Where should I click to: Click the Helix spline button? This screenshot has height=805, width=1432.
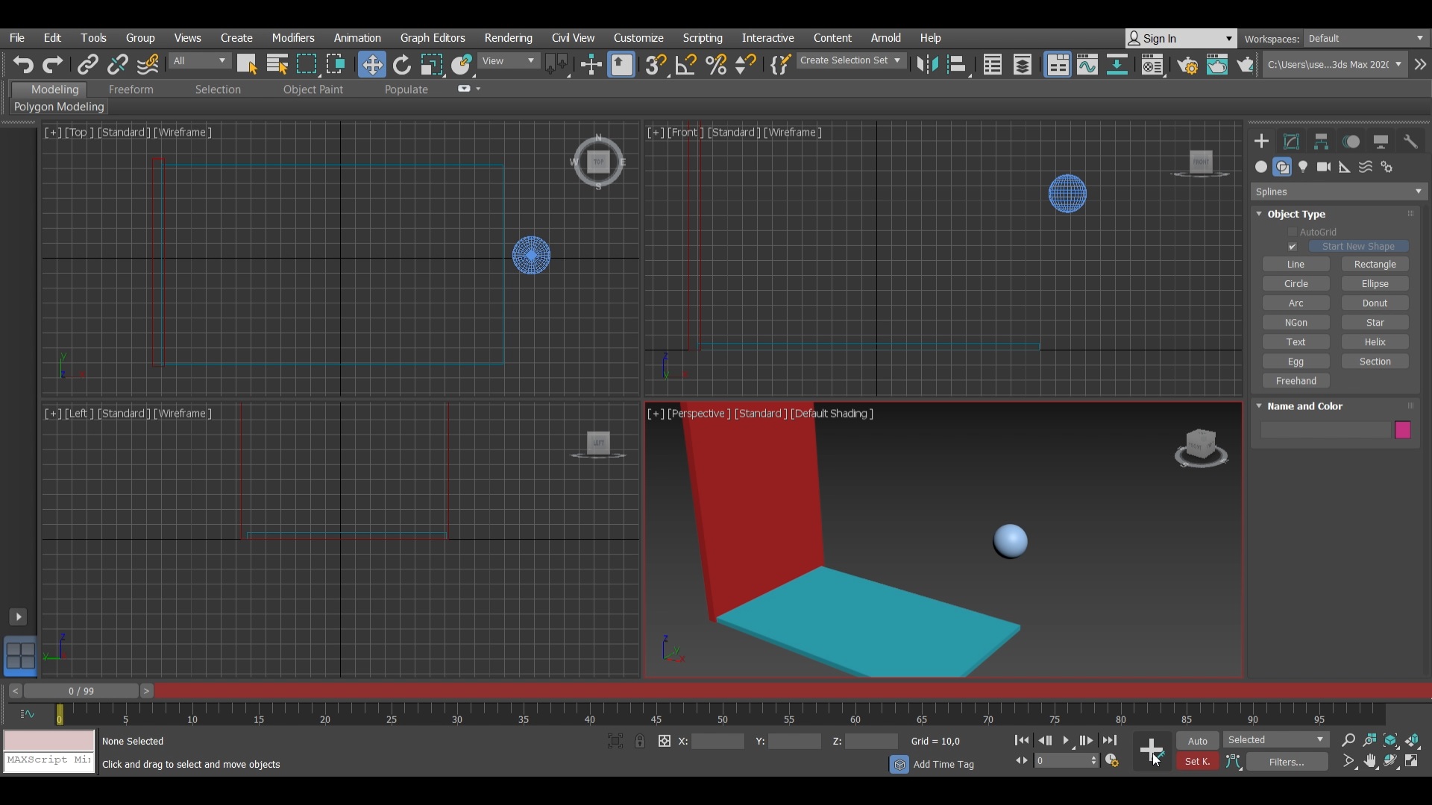pyautogui.click(x=1375, y=342)
